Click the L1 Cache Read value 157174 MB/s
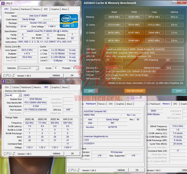Image resolution: width=187 pixels, height=174 pixels. (114, 25)
